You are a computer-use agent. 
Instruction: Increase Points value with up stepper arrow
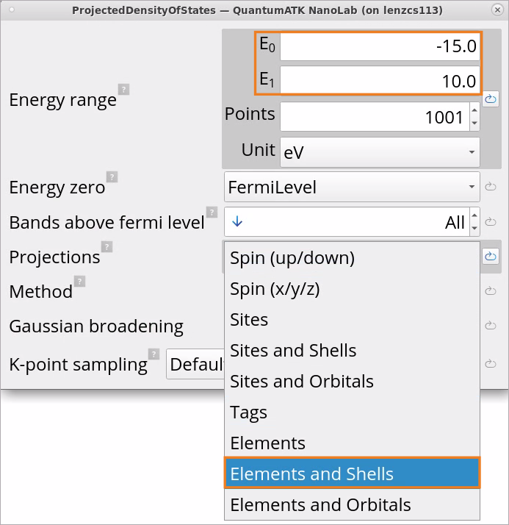[474, 110]
